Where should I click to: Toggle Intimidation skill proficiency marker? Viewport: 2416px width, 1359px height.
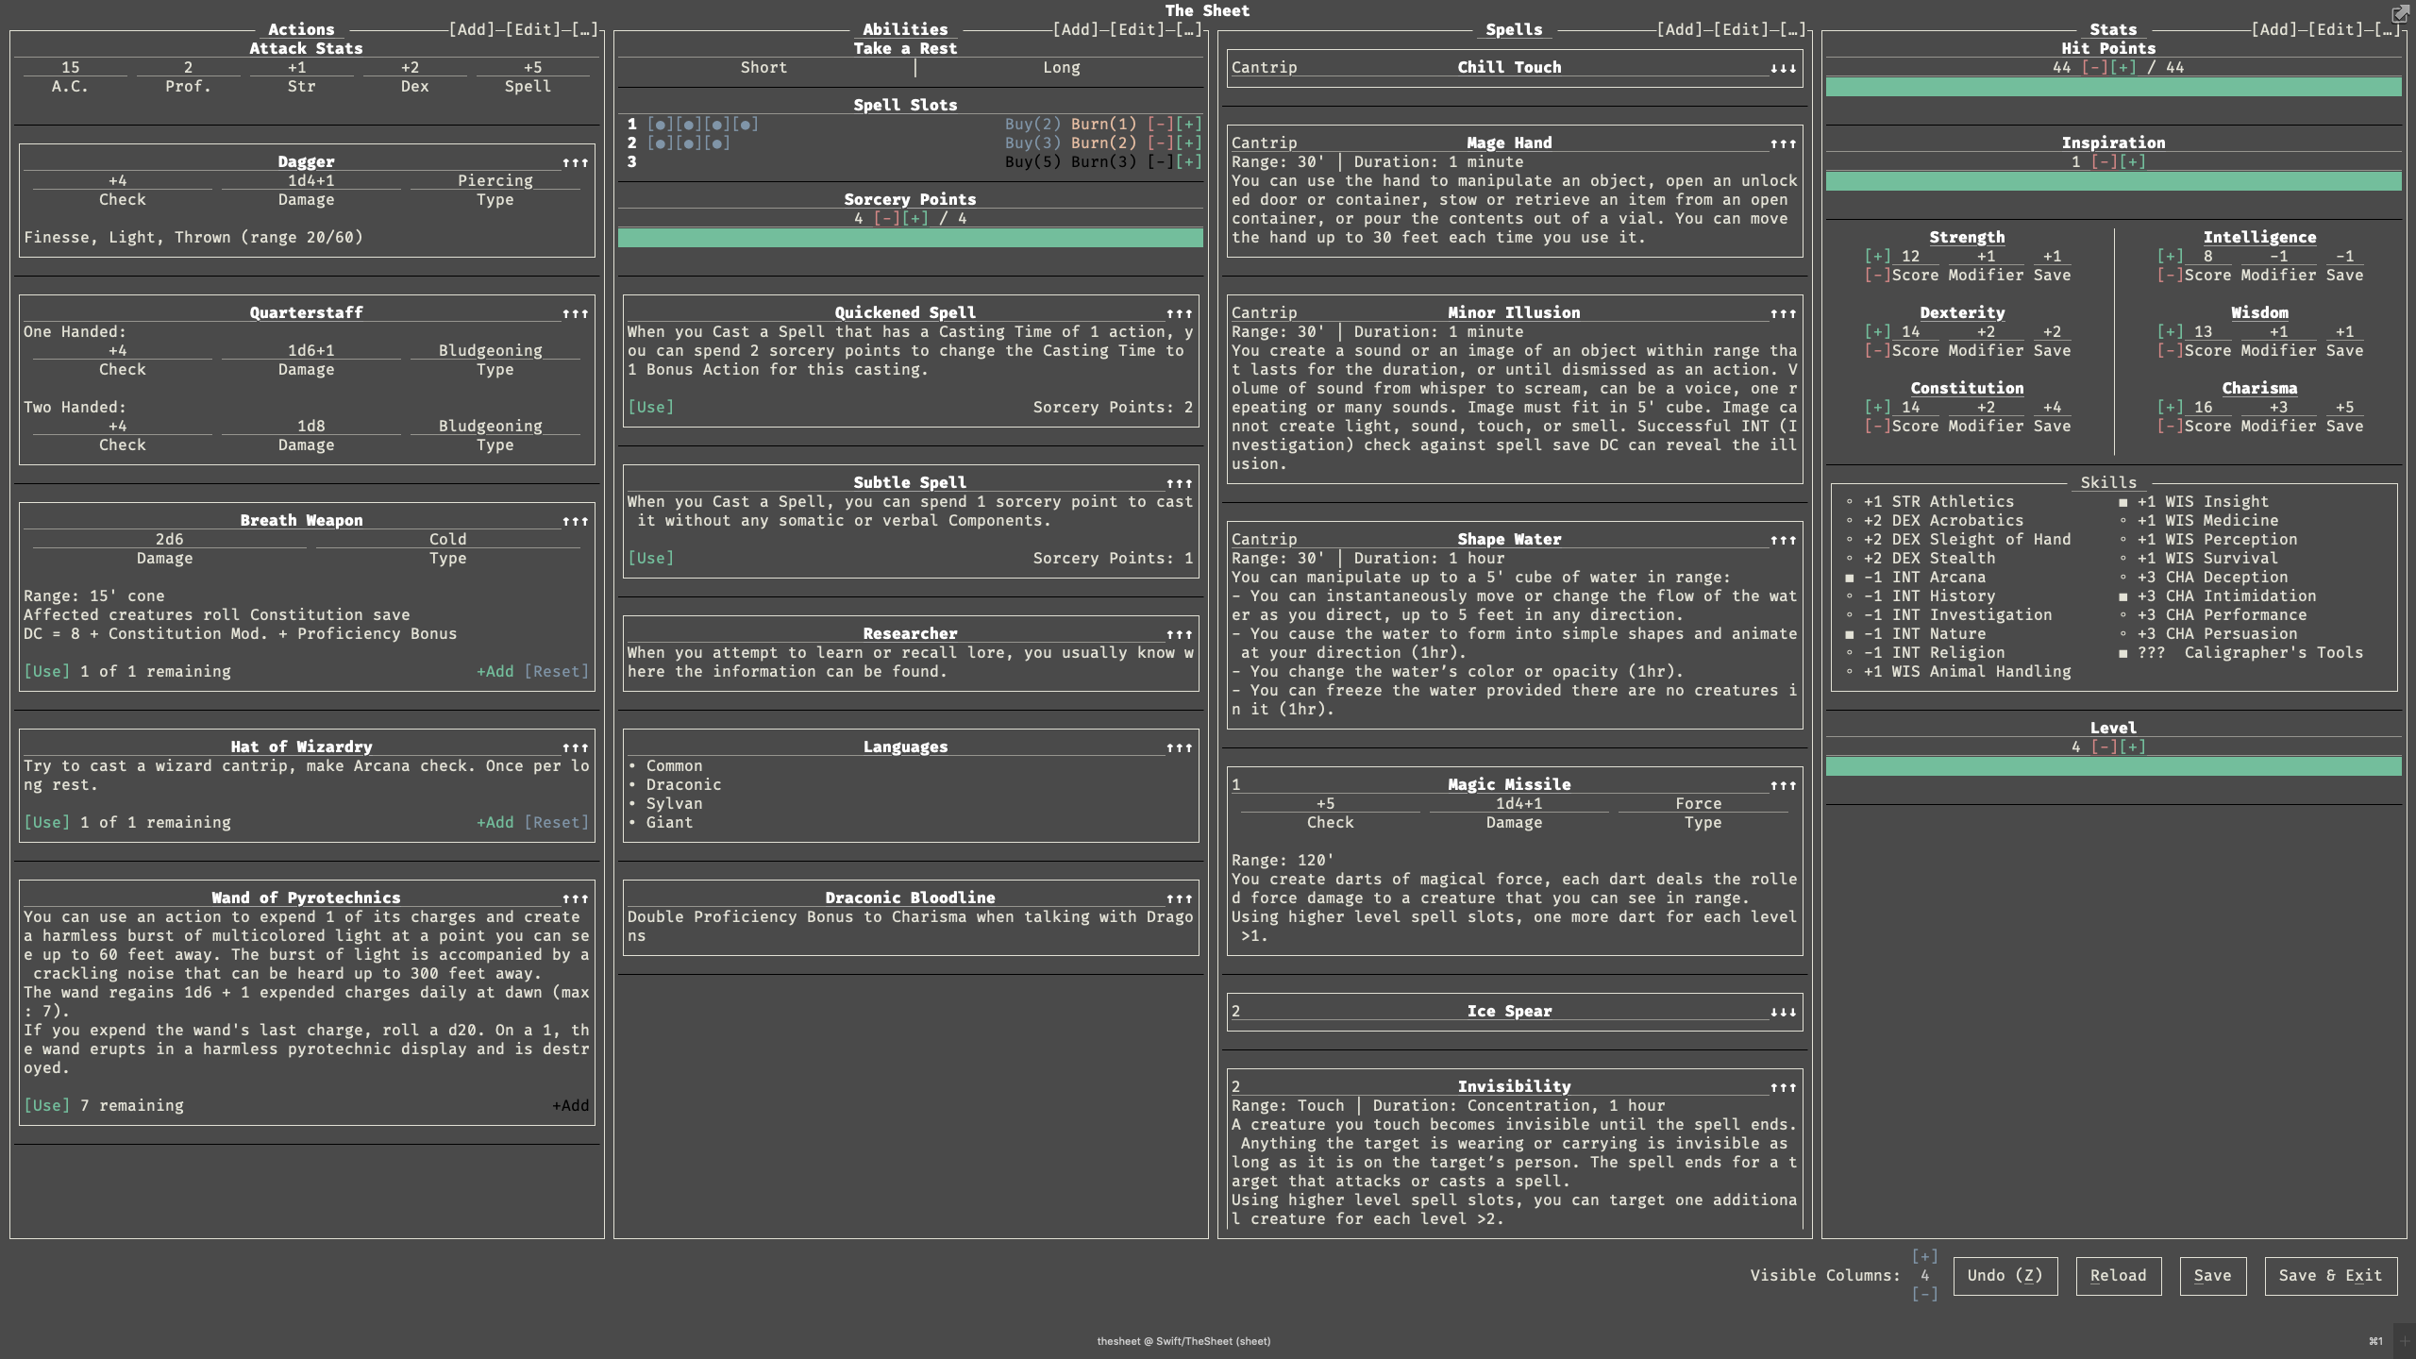click(x=2122, y=596)
